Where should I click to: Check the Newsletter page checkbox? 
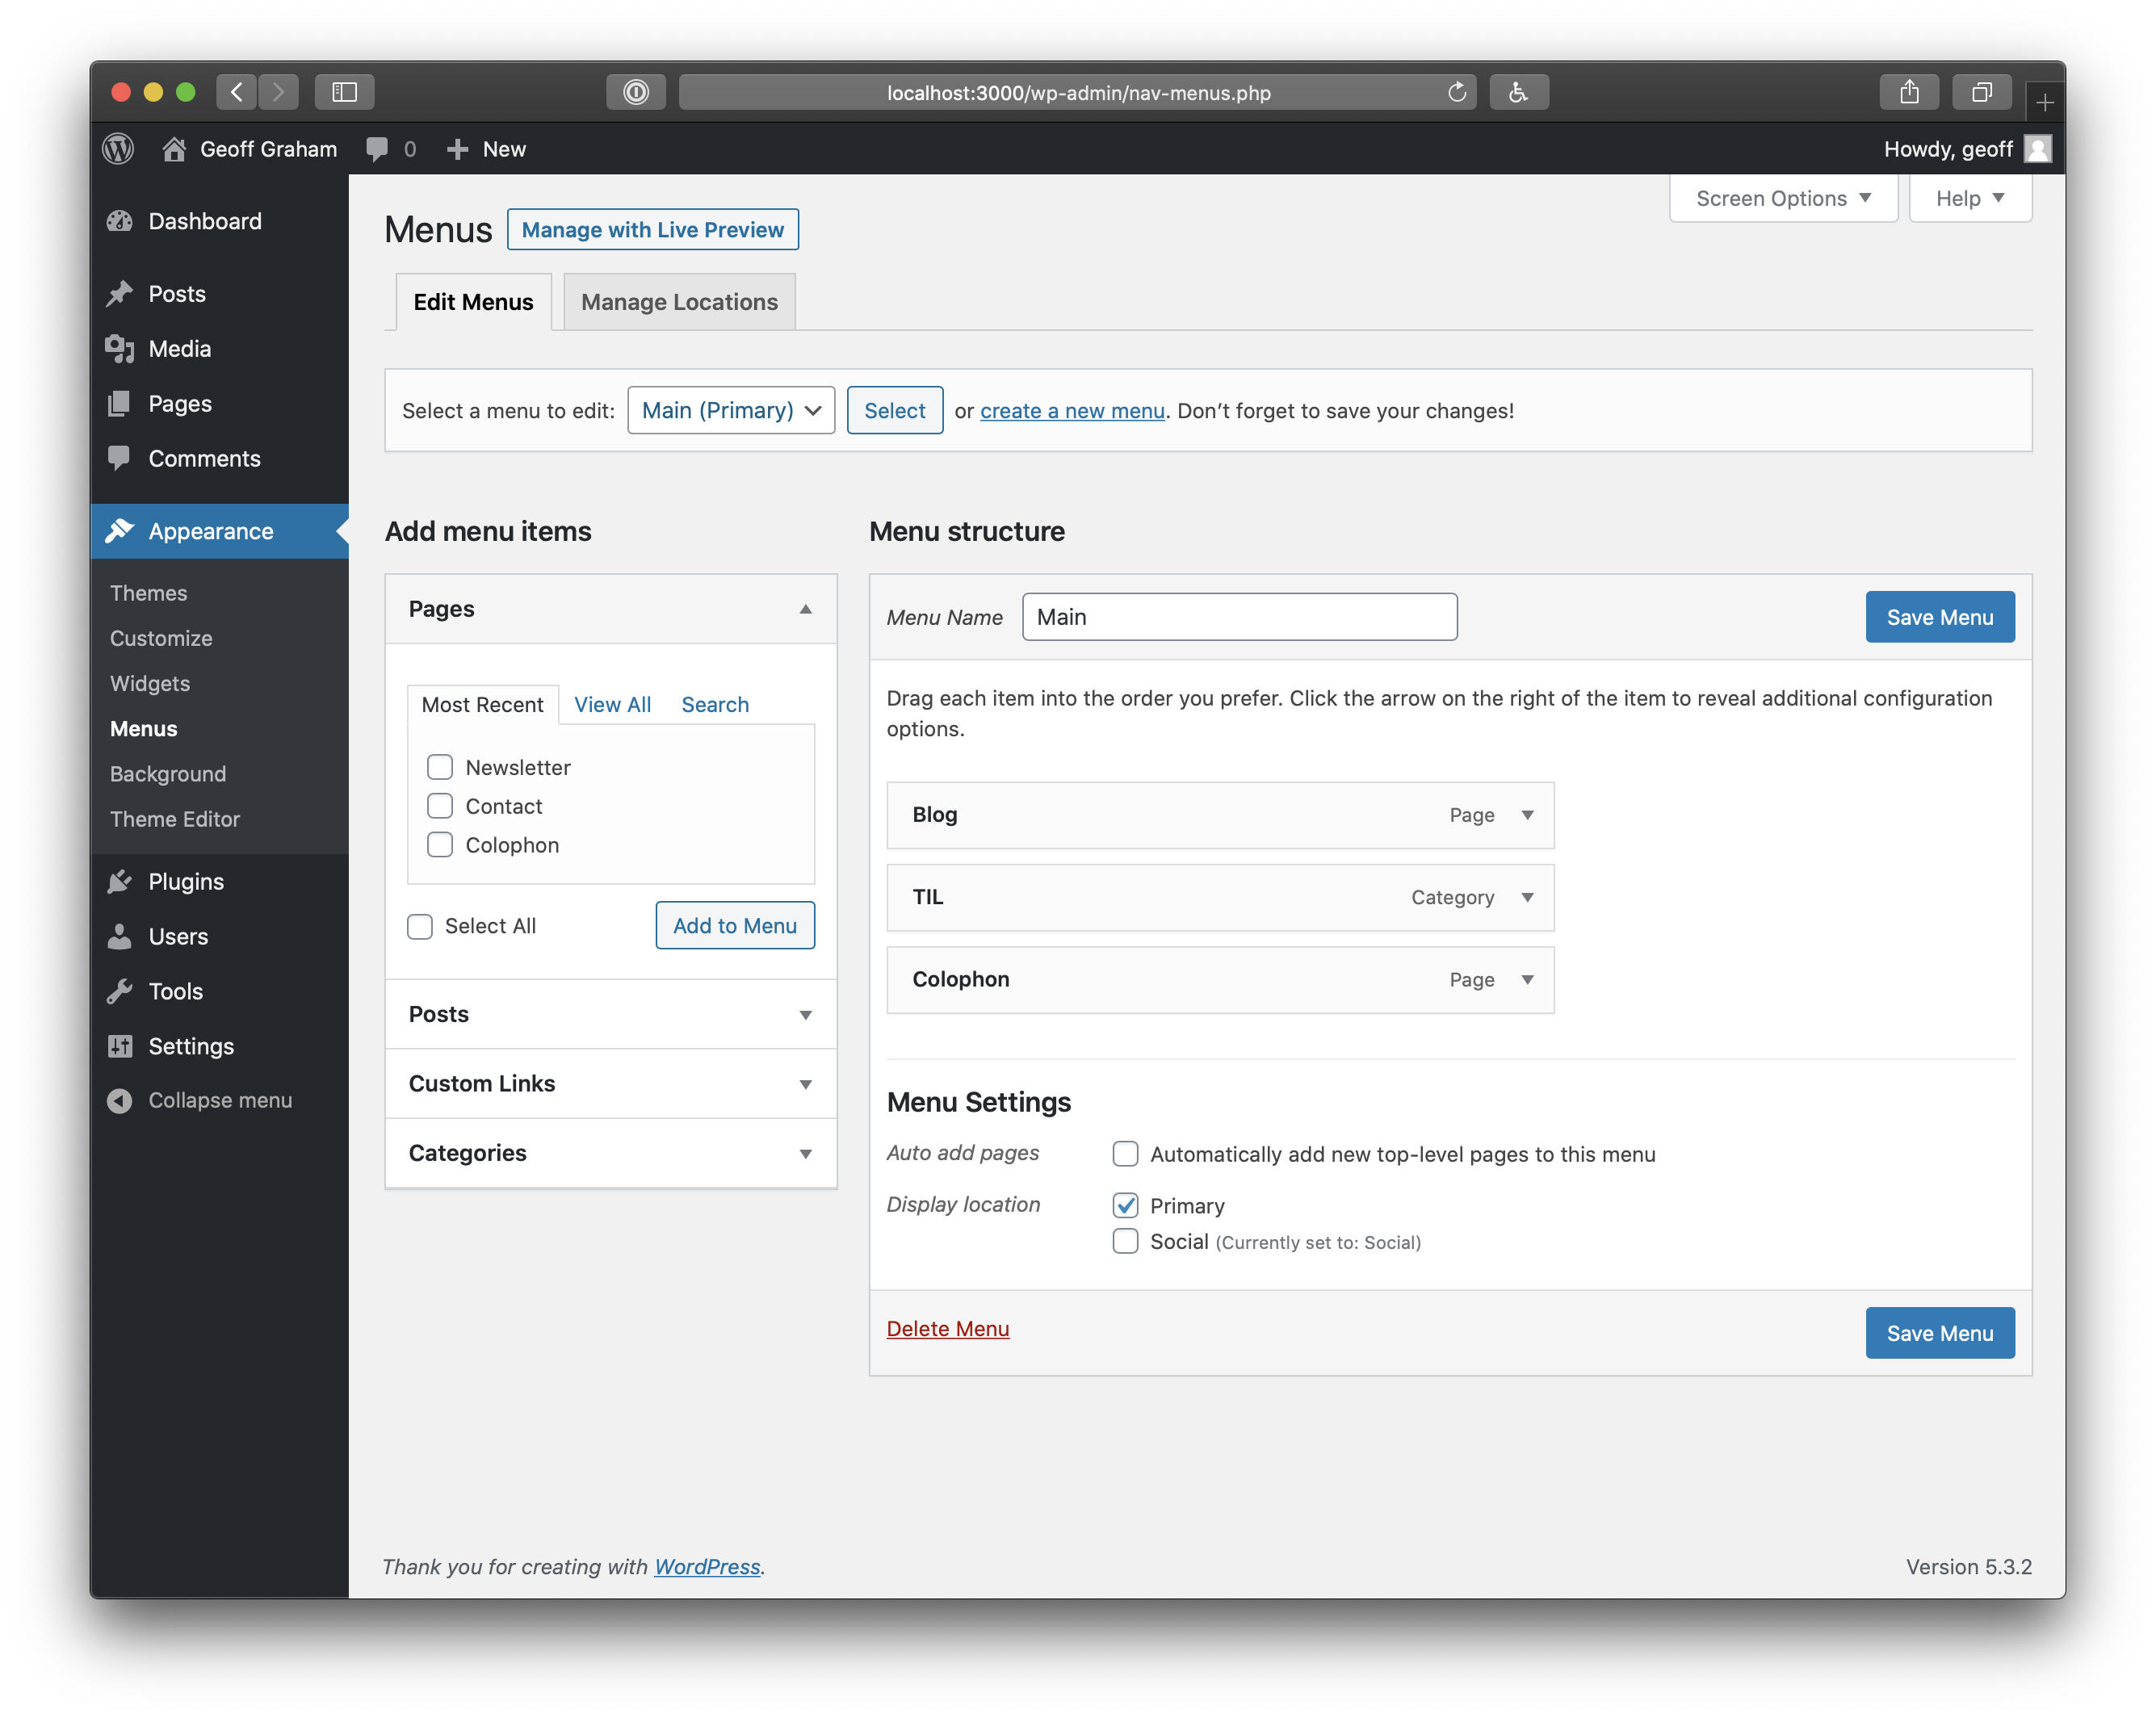[440, 767]
